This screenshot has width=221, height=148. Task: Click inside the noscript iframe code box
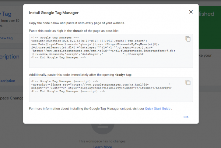click(111, 90)
